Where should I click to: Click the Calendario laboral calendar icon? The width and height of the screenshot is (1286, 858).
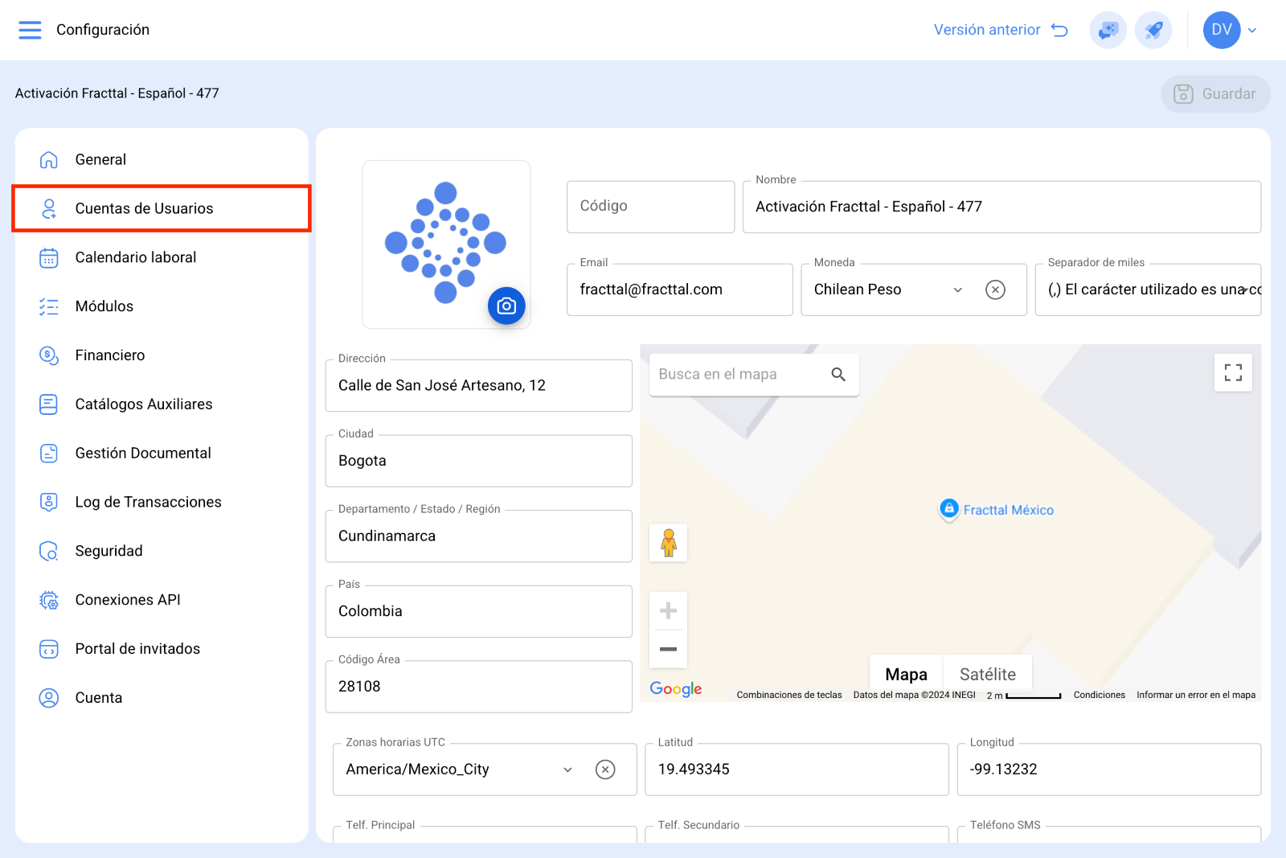[x=49, y=258]
